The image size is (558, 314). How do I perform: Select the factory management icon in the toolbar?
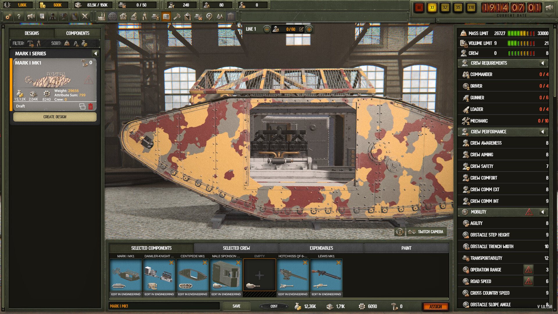(x=101, y=17)
